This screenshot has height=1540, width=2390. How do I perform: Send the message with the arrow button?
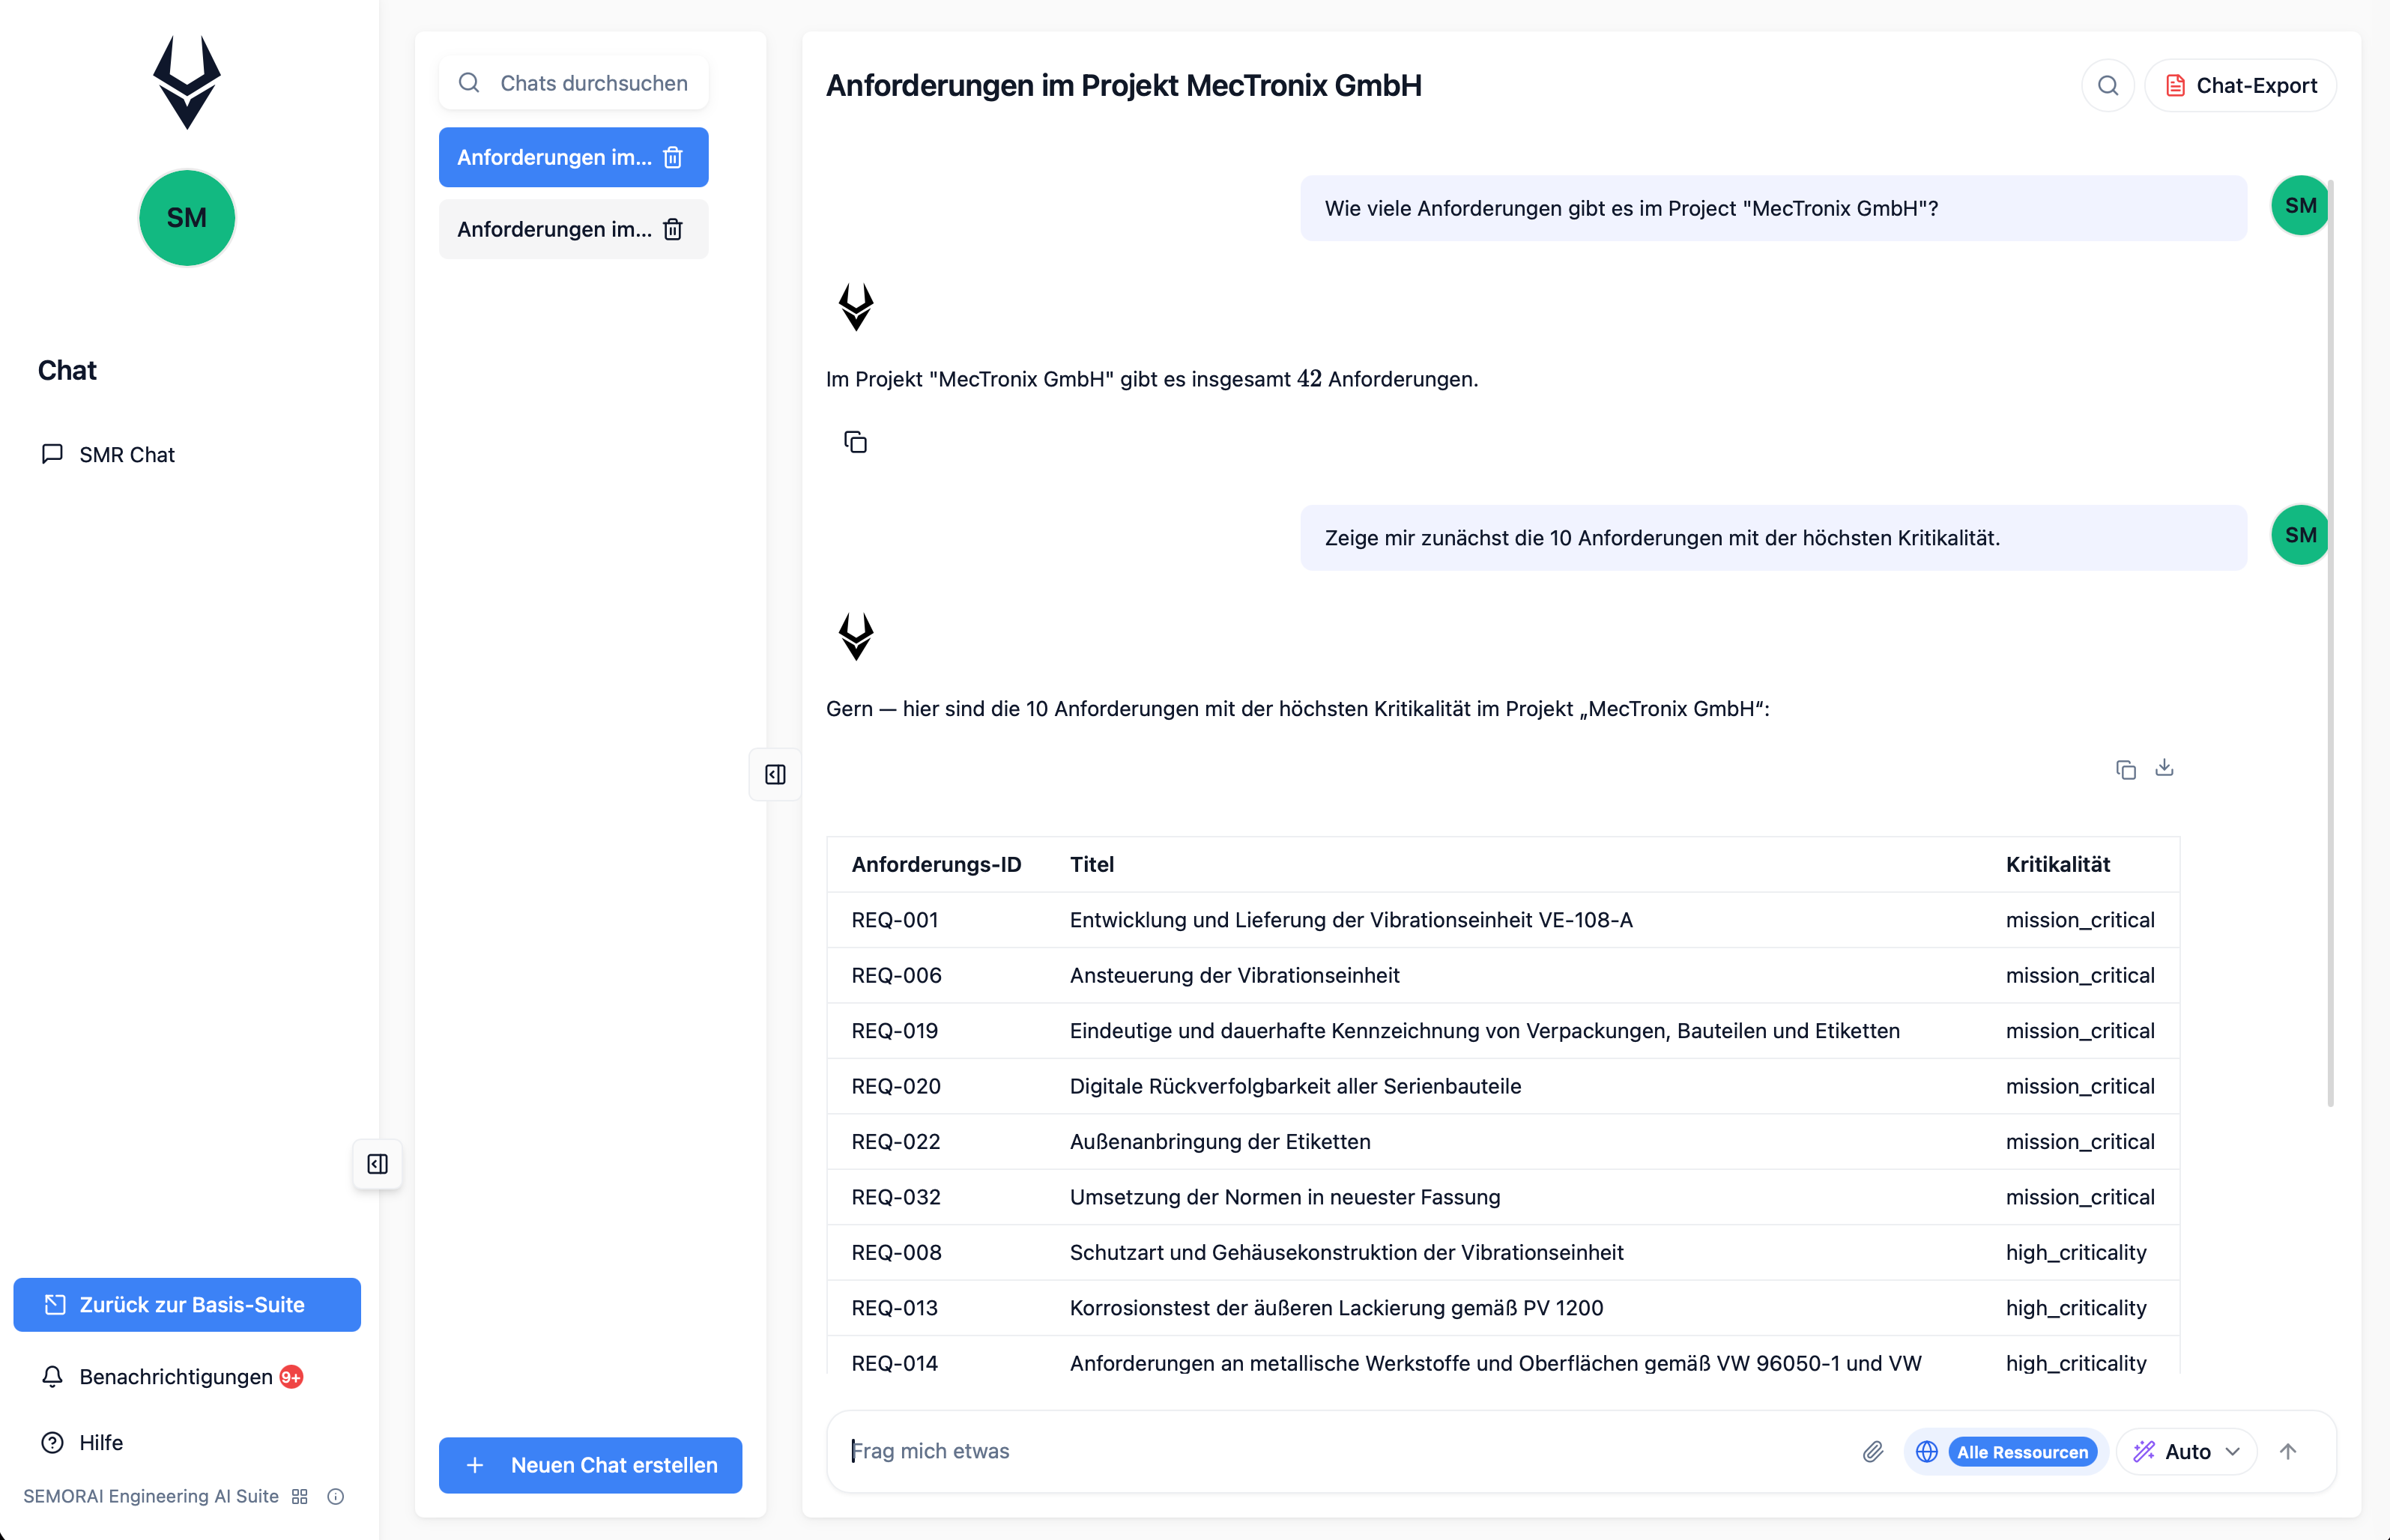(2288, 1452)
